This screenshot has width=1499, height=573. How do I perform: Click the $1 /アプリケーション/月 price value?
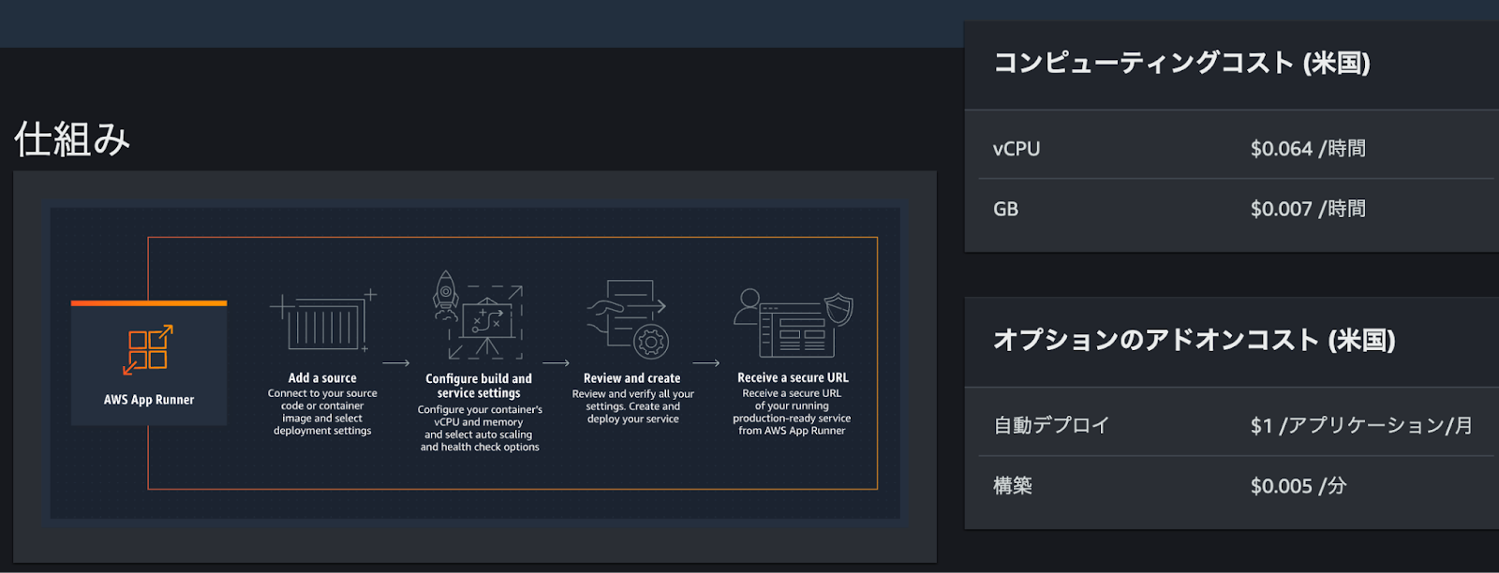[1361, 425]
